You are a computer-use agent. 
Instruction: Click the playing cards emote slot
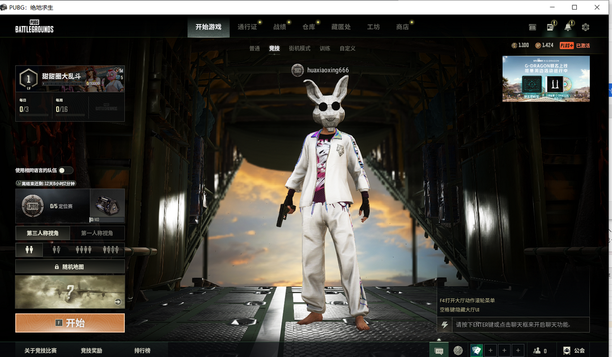[x=477, y=351]
